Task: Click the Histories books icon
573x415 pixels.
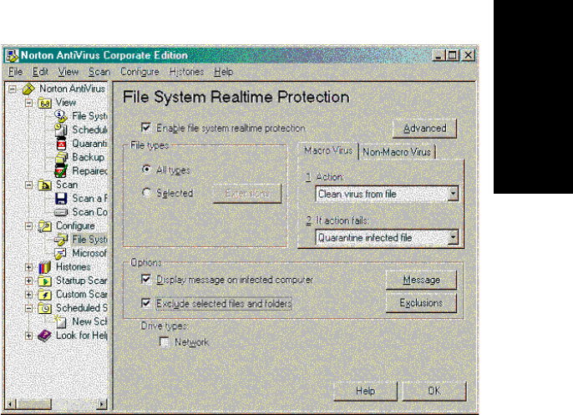Action: (x=44, y=267)
